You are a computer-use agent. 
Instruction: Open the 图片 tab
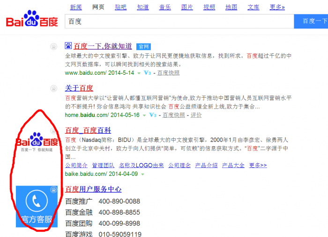tap(187, 7)
